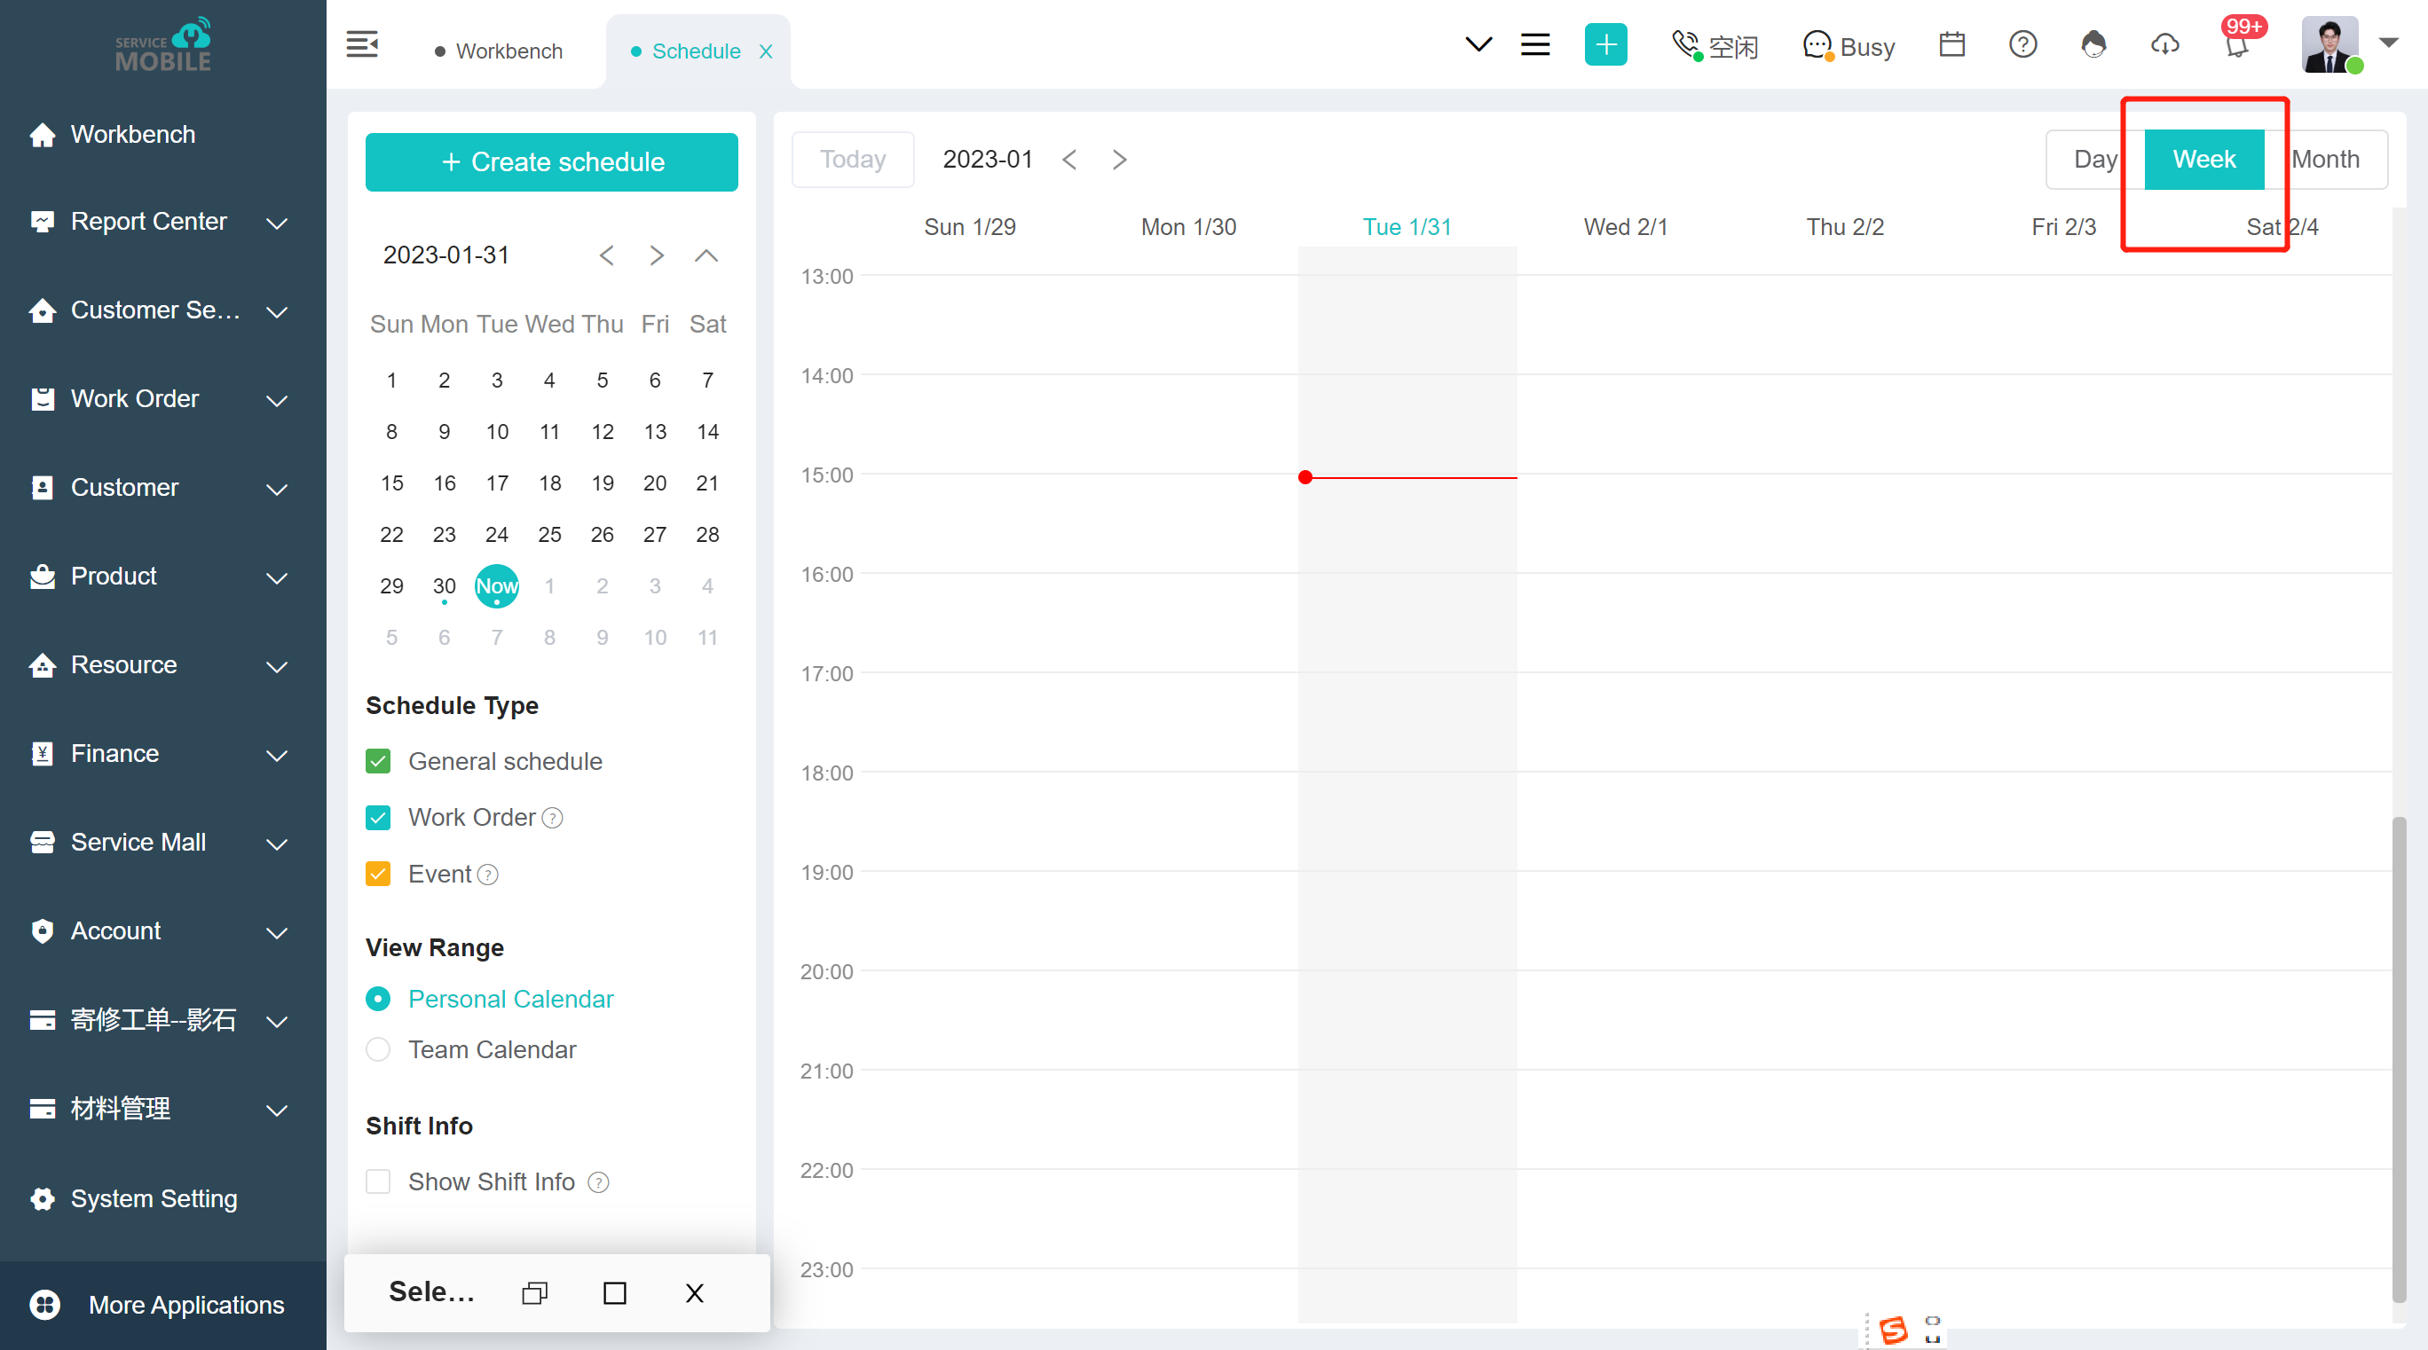Go to next month in mini calendar
This screenshot has width=2428, height=1350.
tap(657, 255)
